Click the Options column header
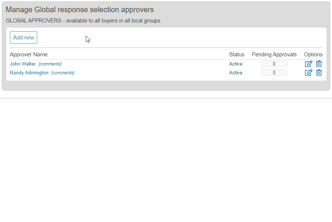This screenshot has height=222, width=332. [313, 54]
